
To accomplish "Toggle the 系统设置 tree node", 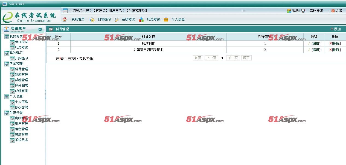I will [x=7, y=113].
